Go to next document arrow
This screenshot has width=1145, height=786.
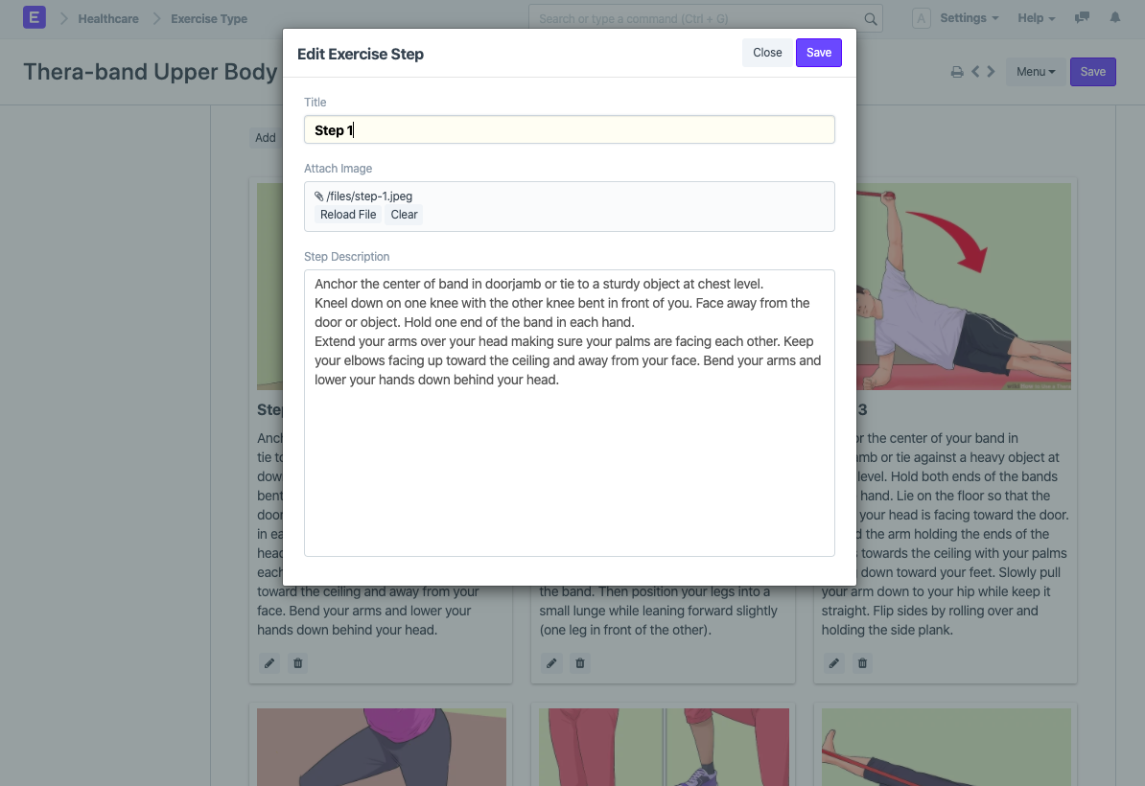tap(991, 72)
